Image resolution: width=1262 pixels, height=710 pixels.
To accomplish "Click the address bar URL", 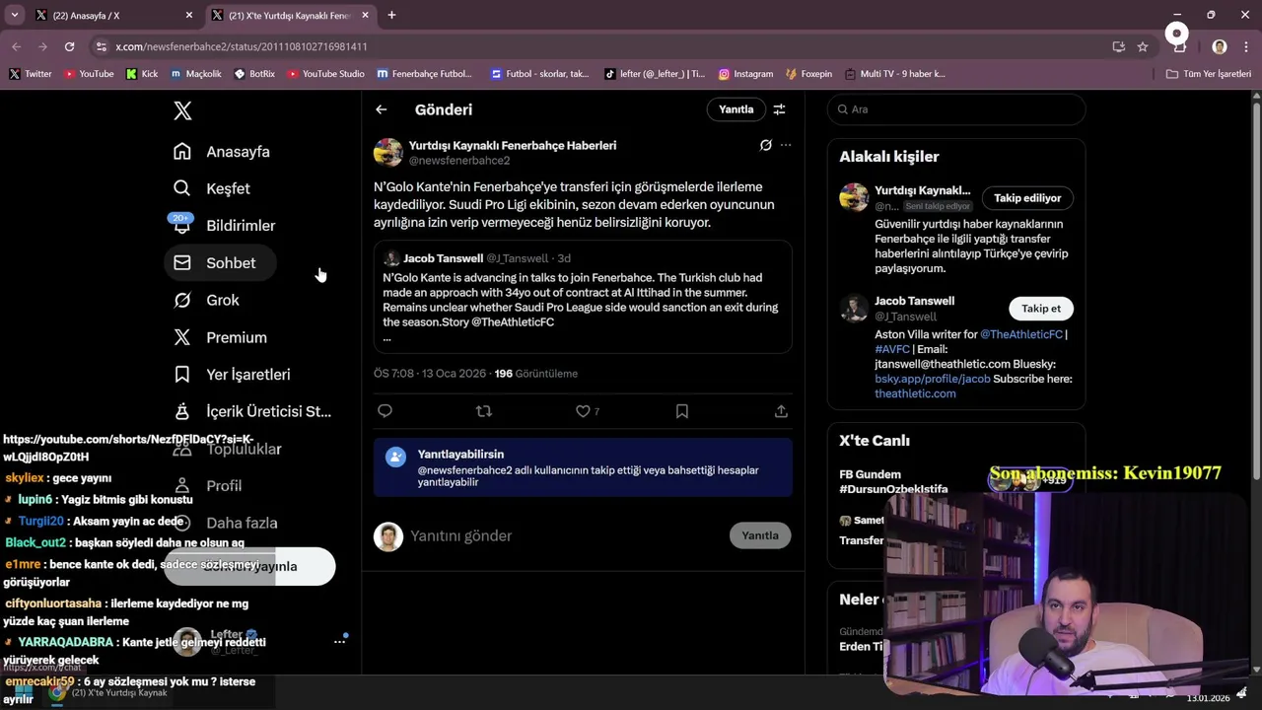I will pos(241,46).
